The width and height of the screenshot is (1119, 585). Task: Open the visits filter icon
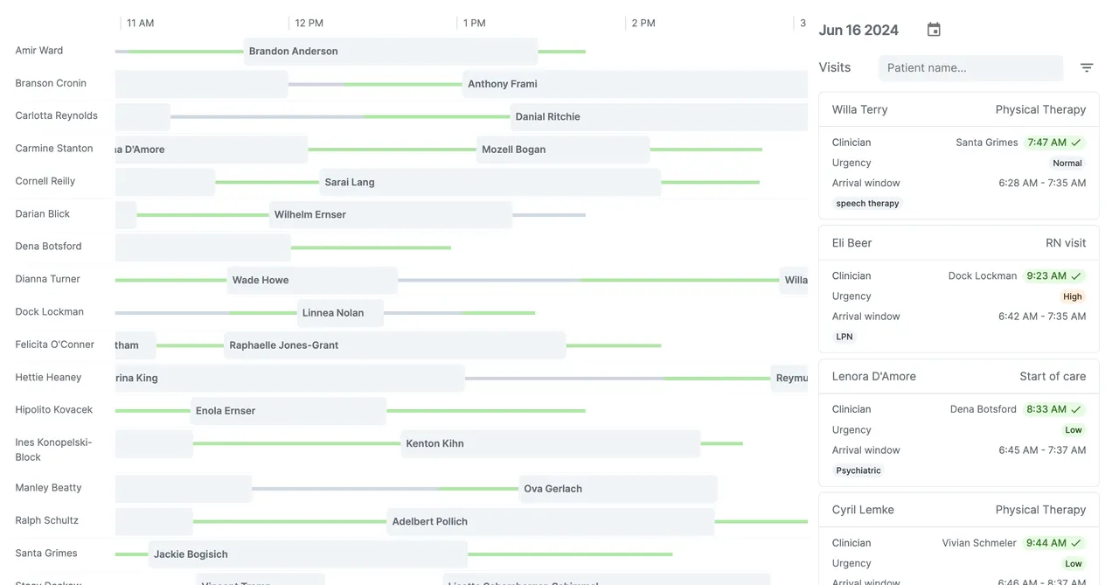coord(1087,67)
